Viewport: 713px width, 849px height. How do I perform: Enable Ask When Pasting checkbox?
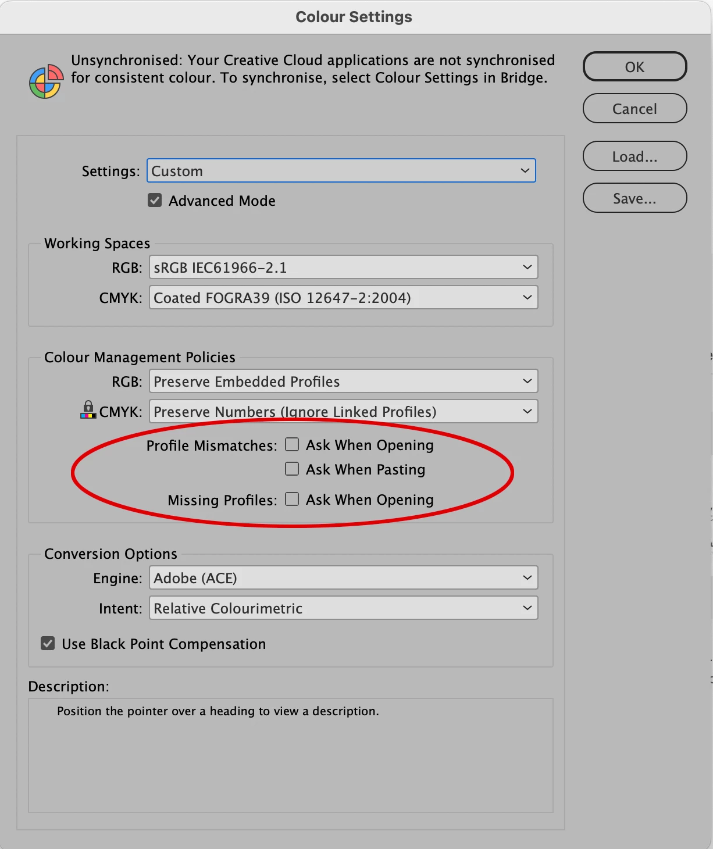pos(292,469)
